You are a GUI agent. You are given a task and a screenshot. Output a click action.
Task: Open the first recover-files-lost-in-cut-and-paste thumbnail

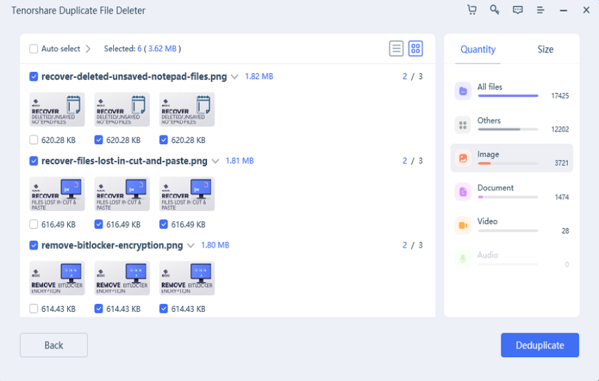(x=57, y=193)
